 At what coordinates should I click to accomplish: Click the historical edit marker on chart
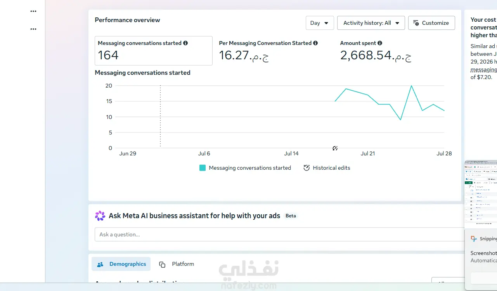pos(335,148)
